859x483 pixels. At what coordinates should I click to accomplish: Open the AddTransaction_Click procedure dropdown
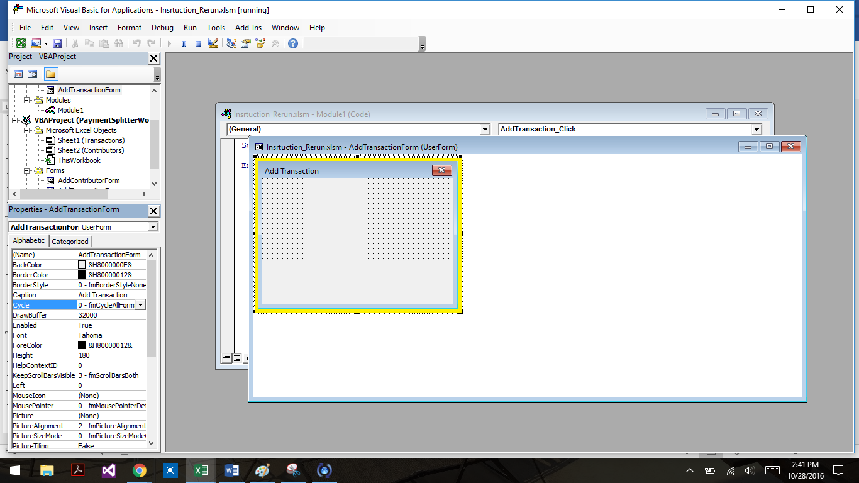(x=756, y=129)
